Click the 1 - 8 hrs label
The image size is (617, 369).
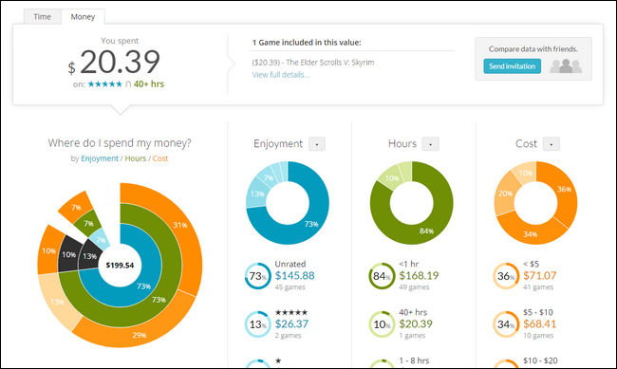[414, 360]
